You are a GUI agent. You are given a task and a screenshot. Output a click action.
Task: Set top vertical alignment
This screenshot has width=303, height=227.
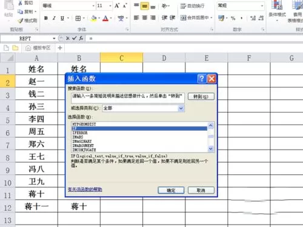click(136, 5)
